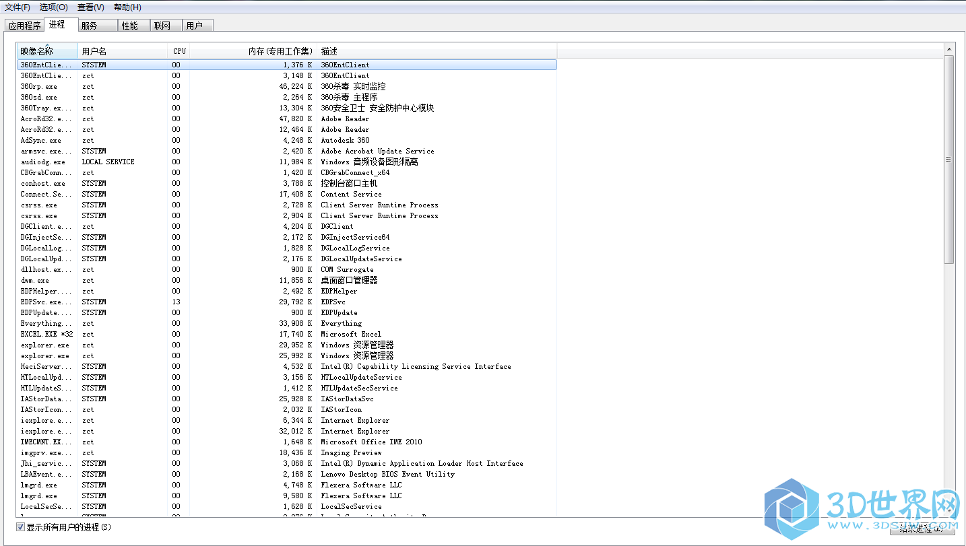Select the LBAEvent.e... process row
The height and width of the screenshot is (546, 966).
(287, 474)
